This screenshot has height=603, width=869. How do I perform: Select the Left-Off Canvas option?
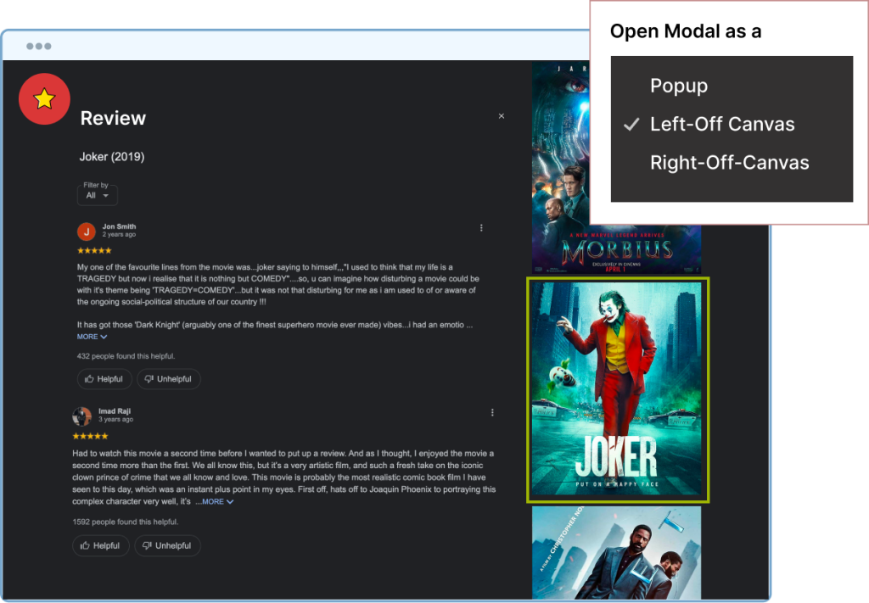[722, 124]
